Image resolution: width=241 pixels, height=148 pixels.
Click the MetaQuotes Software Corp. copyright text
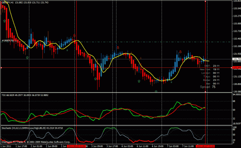[35, 142]
